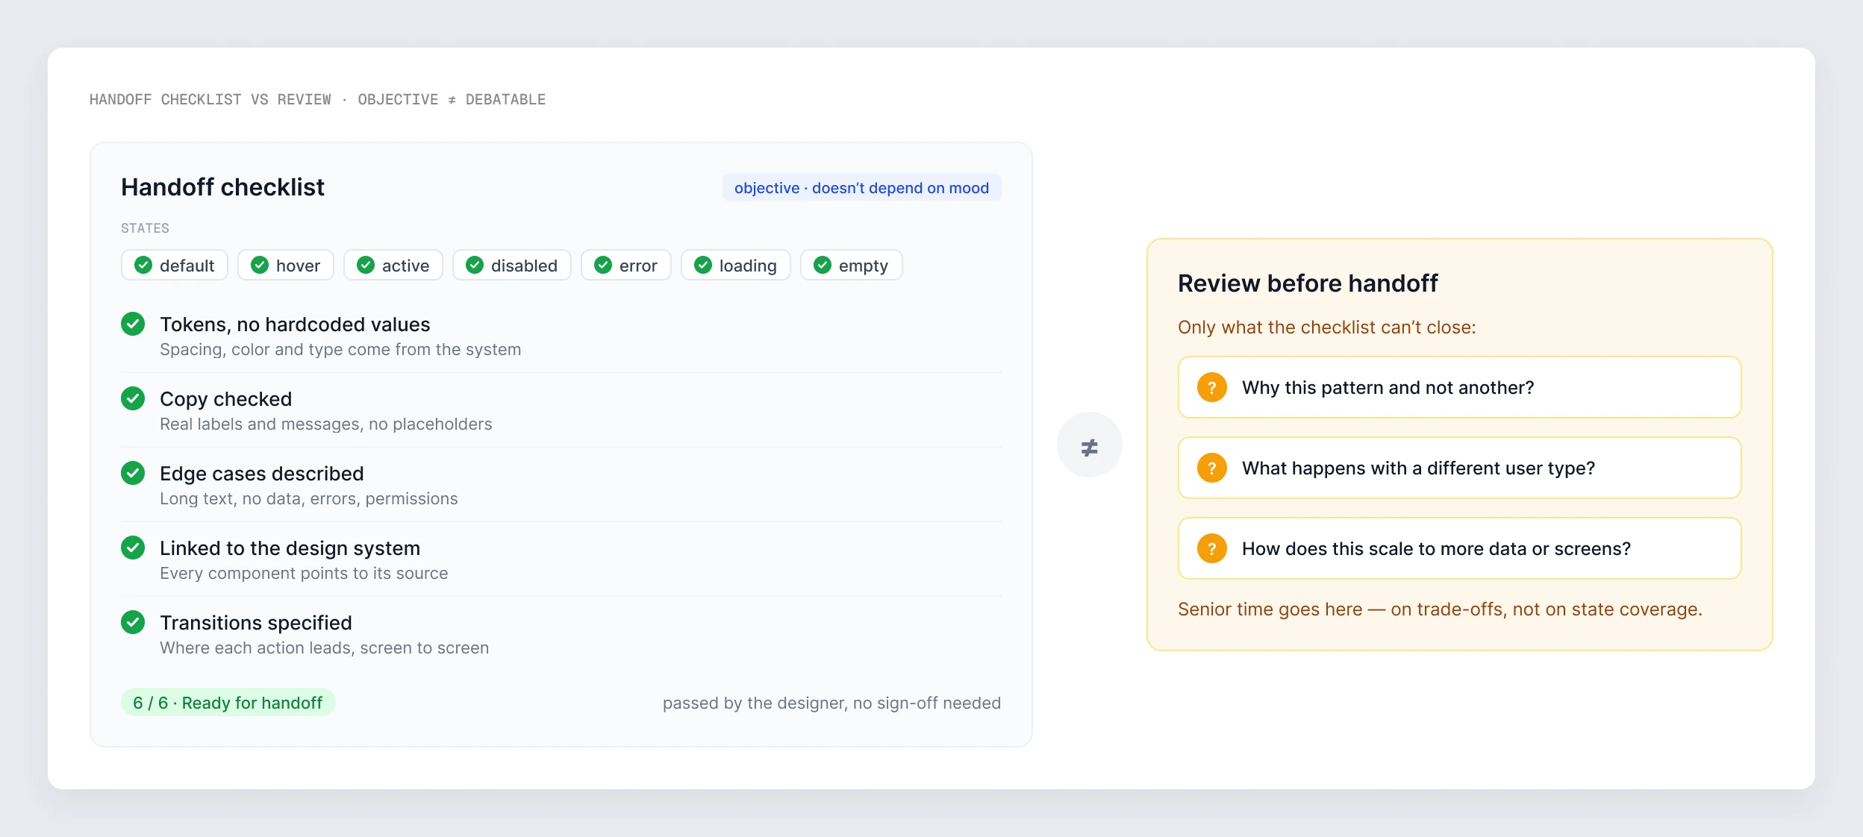Click 'passed by the designer, no sign-off needed'
Viewport: 1863px width, 837px height.
pos(831,703)
